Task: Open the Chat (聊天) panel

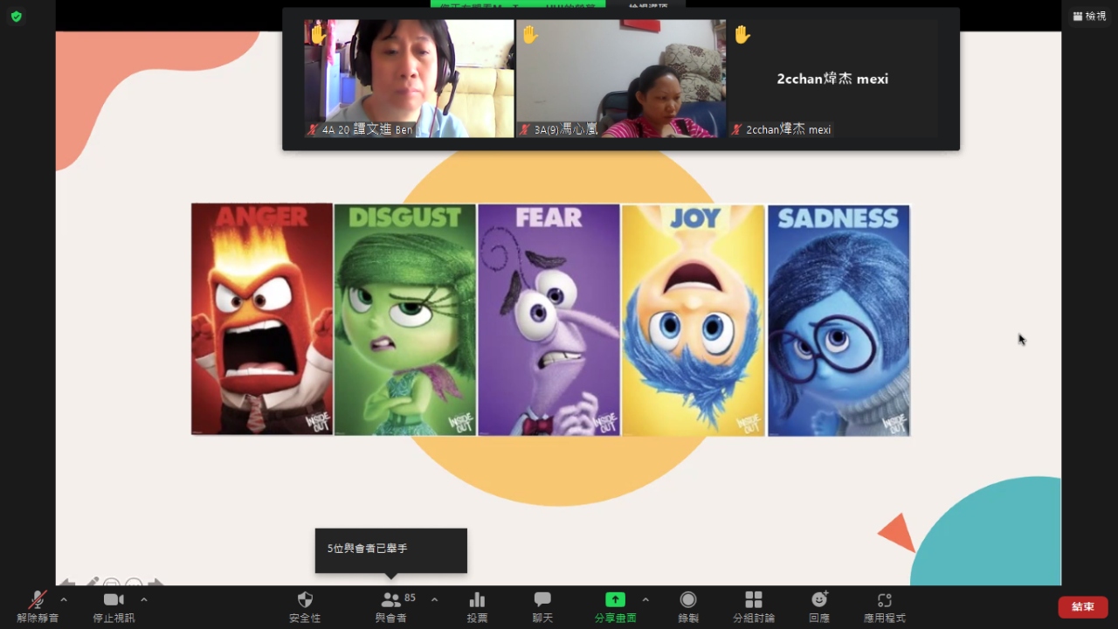Action: point(542,605)
